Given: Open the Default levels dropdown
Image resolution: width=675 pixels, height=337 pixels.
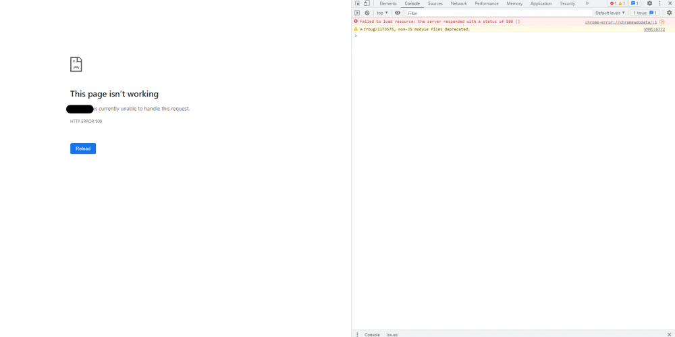Looking at the screenshot, I should (x=610, y=13).
